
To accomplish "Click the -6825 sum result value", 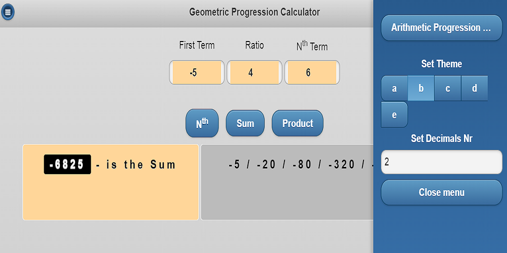I will [x=67, y=164].
